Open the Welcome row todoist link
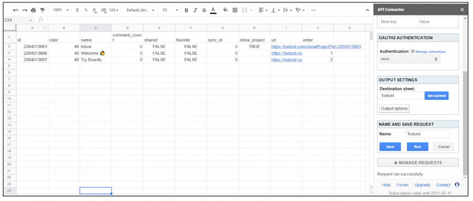The width and height of the screenshot is (473, 201). click(286, 53)
